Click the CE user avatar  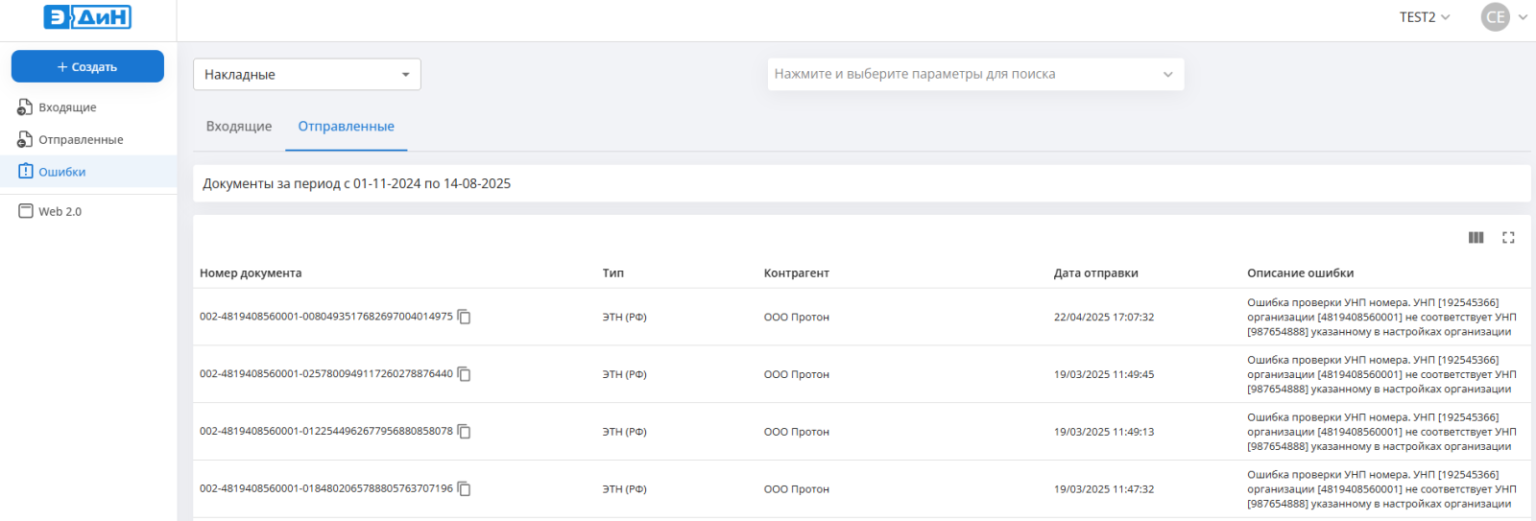tap(1496, 17)
